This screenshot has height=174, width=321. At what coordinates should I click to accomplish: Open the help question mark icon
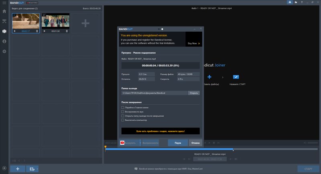click(x=302, y=2)
